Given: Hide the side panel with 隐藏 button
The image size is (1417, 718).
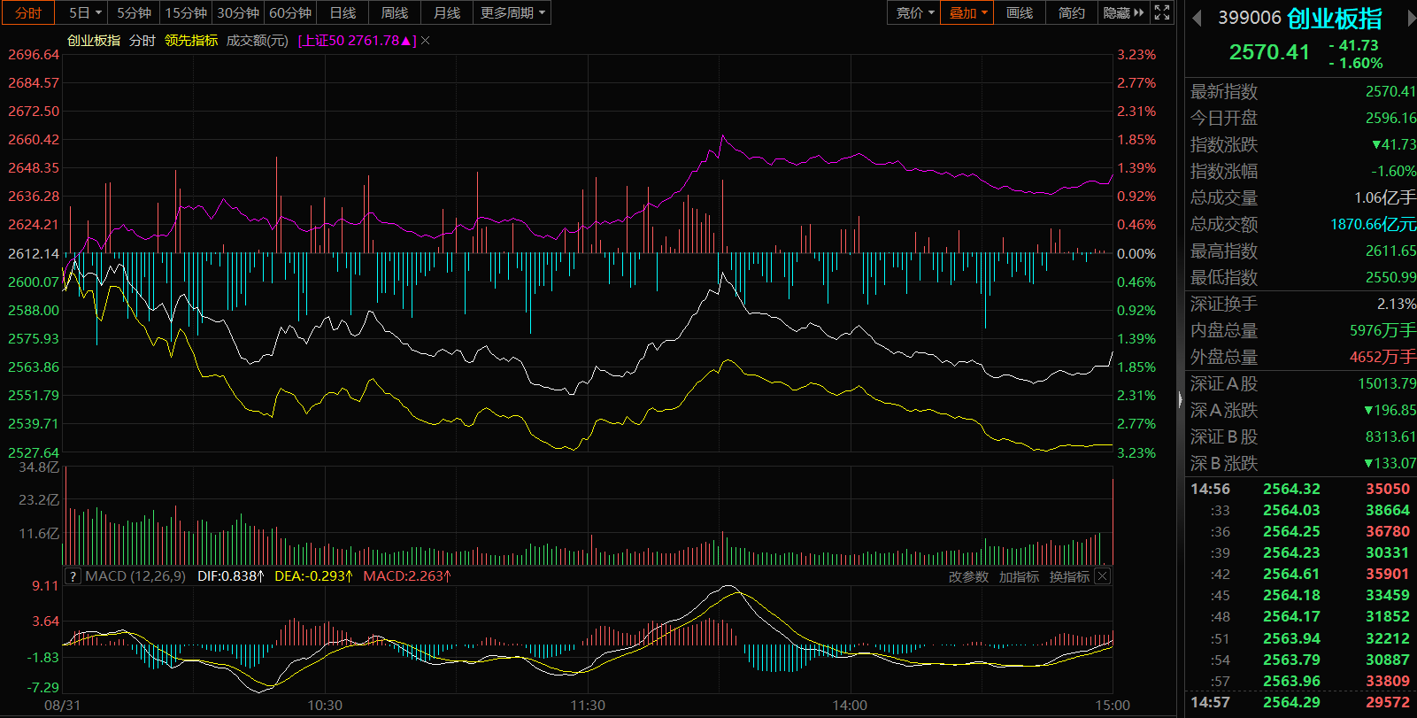Looking at the screenshot, I should (x=1123, y=12).
